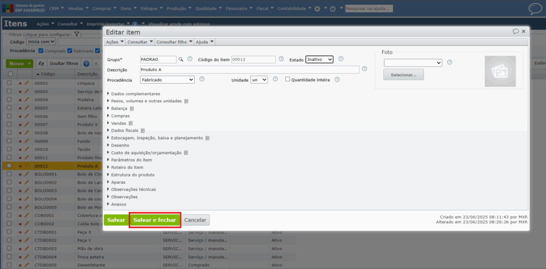The width and height of the screenshot is (546, 269).
Task: Open the Estado dropdown showing Inativo
Action: [x=319, y=60]
